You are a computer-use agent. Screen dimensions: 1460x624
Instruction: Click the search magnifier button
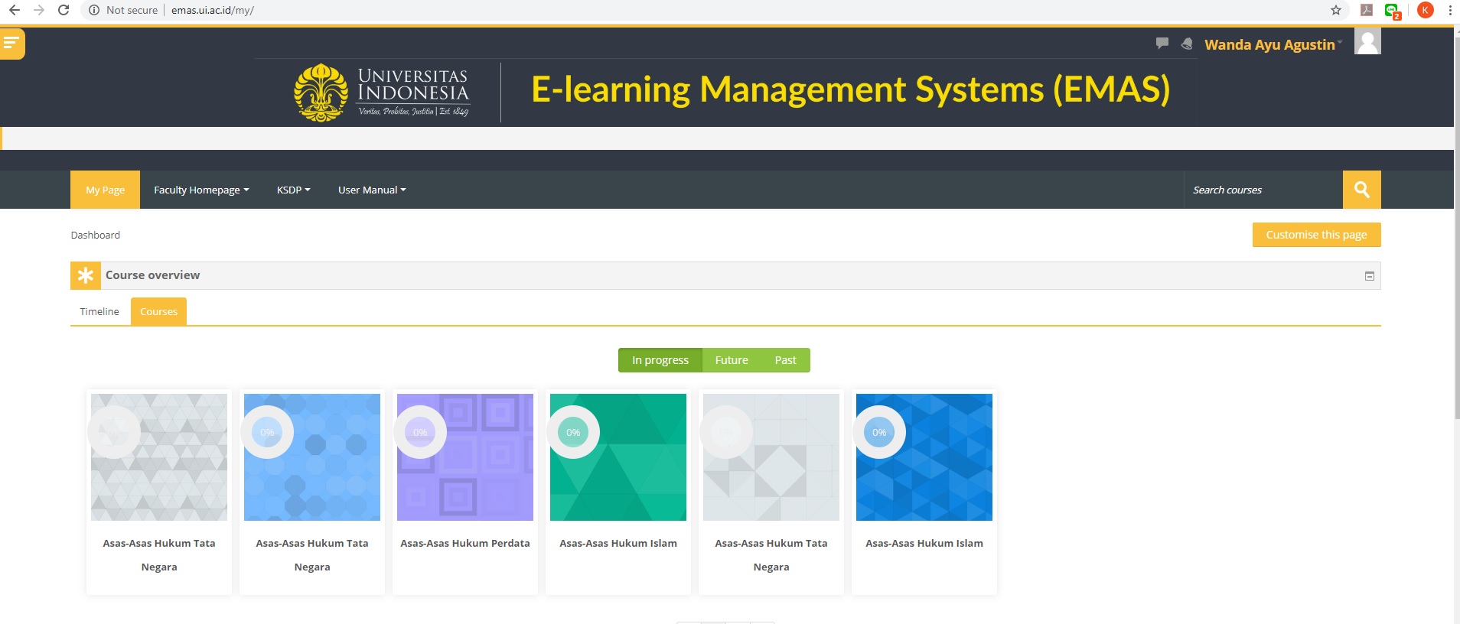click(x=1362, y=190)
